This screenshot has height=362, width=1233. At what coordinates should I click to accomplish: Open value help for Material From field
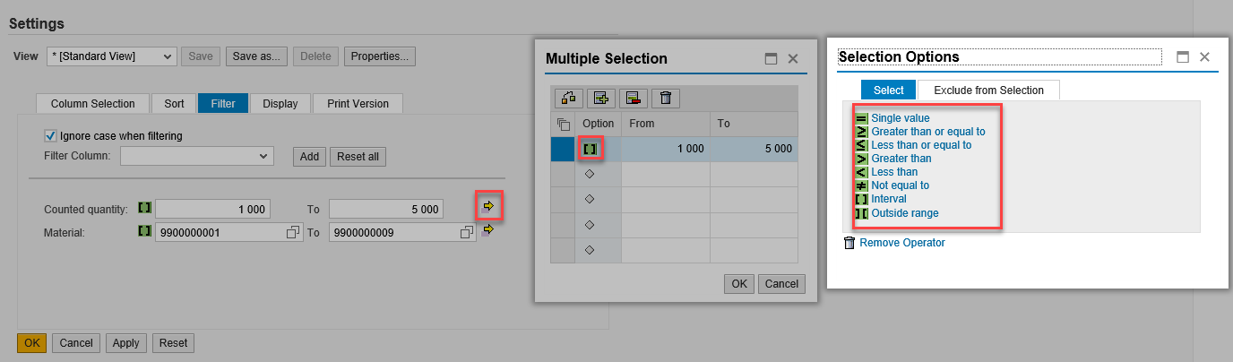pos(292,232)
